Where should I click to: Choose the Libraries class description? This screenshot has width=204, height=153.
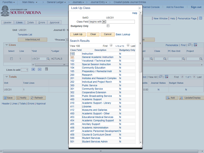point(86,106)
